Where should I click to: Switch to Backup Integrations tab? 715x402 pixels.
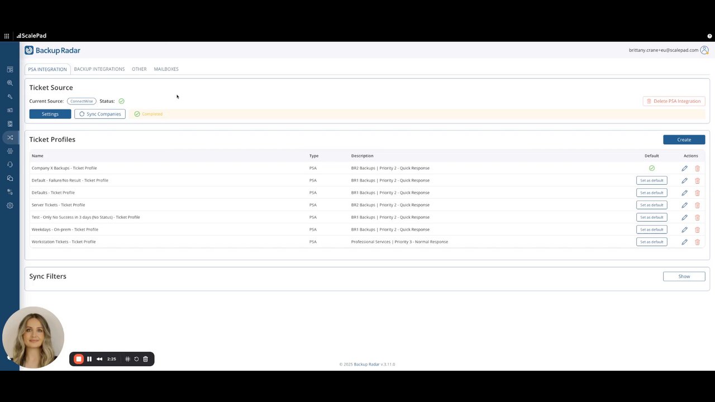pos(99,69)
